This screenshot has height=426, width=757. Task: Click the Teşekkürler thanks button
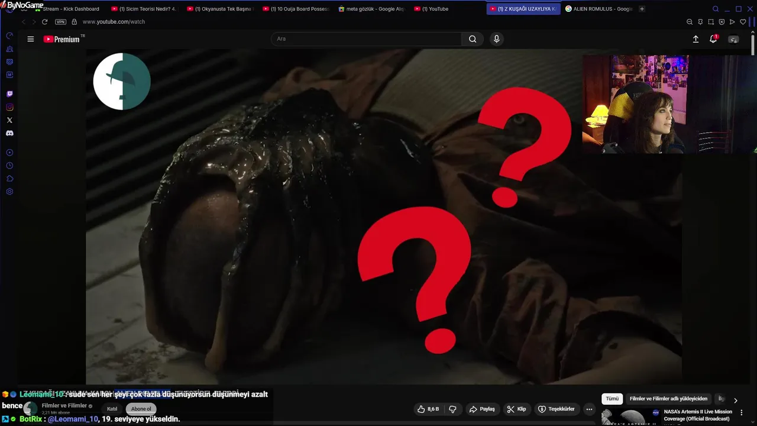tap(556, 409)
